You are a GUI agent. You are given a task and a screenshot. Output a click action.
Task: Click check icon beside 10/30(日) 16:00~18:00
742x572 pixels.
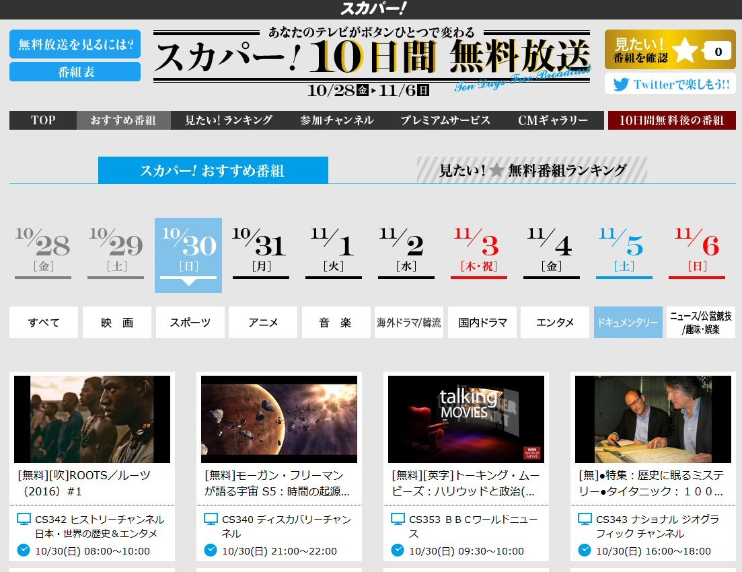[x=585, y=550]
